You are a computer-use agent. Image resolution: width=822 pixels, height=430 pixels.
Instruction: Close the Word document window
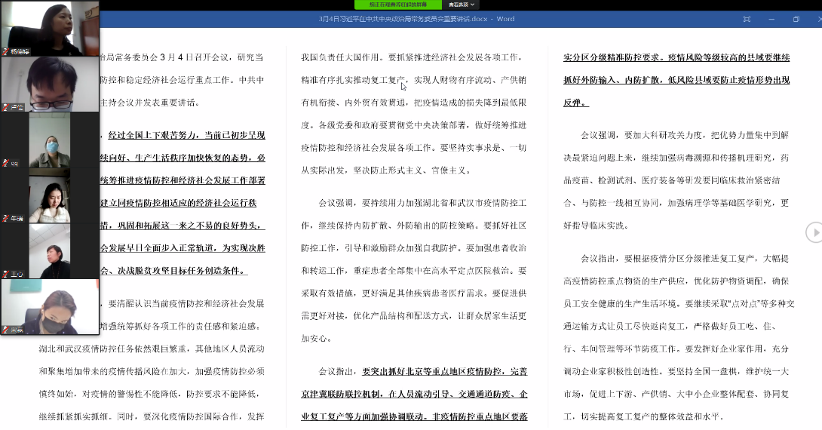(817, 19)
